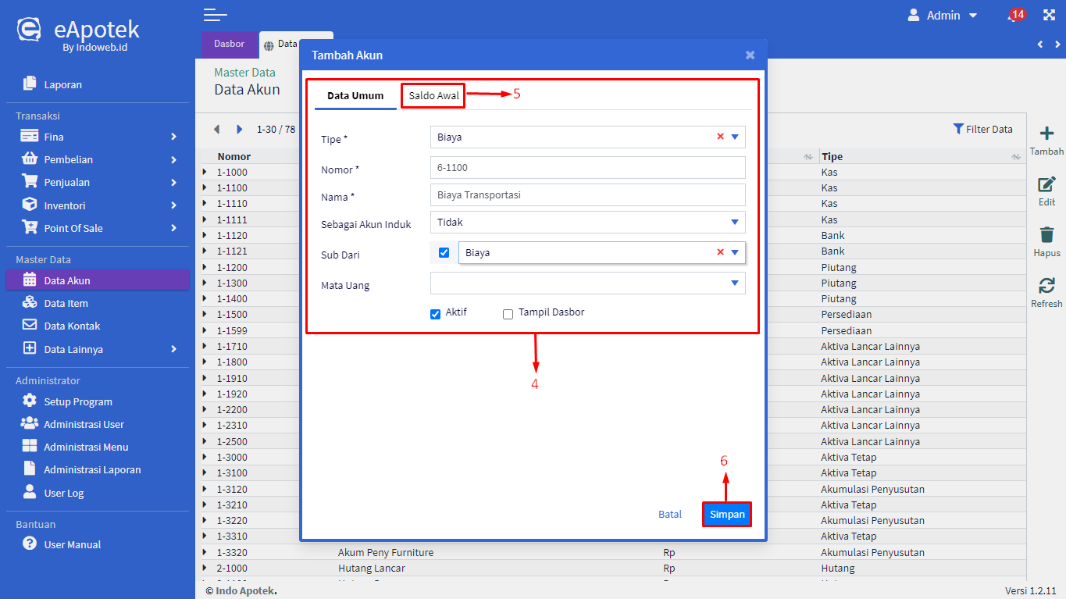Viewport: 1066px width, 599px height.
Task: Switch to the Saldo Awal tab
Action: 433,96
